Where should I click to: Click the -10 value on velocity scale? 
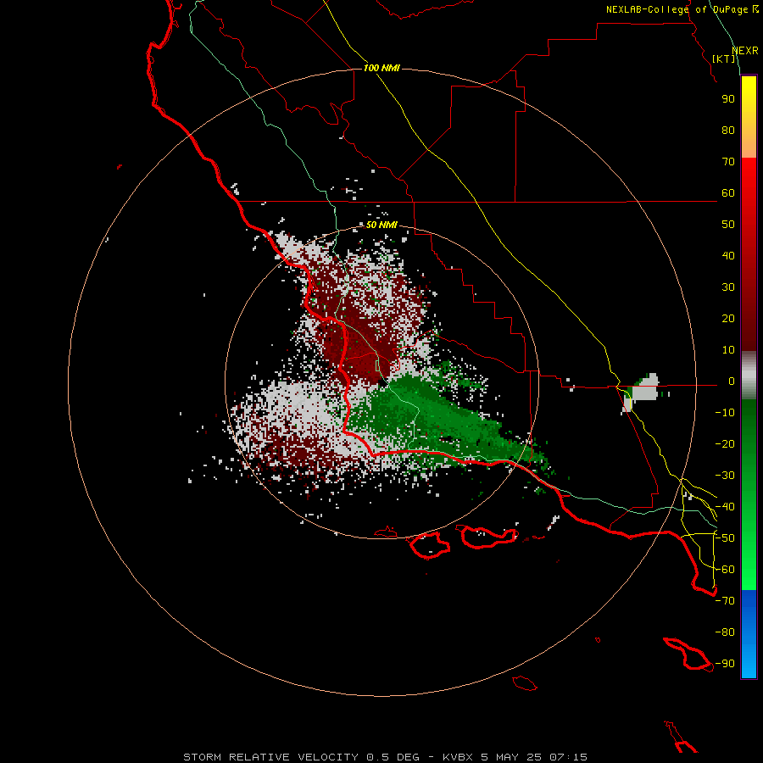pos(725,413)
